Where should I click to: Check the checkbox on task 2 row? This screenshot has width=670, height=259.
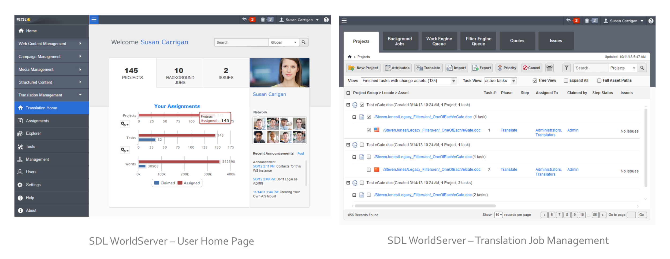pyautogui.click(x=369, y=170)
